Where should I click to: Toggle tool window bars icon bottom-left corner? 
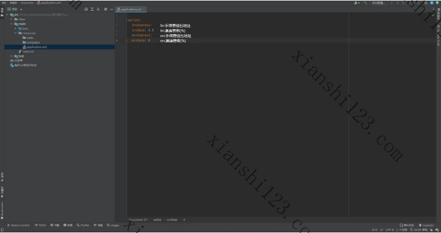(x=2, y=230)
